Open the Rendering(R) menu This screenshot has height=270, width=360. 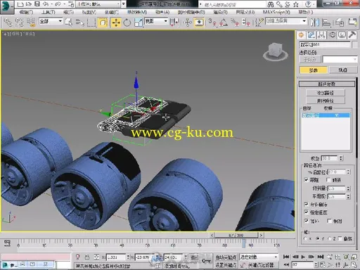point(220,12)
